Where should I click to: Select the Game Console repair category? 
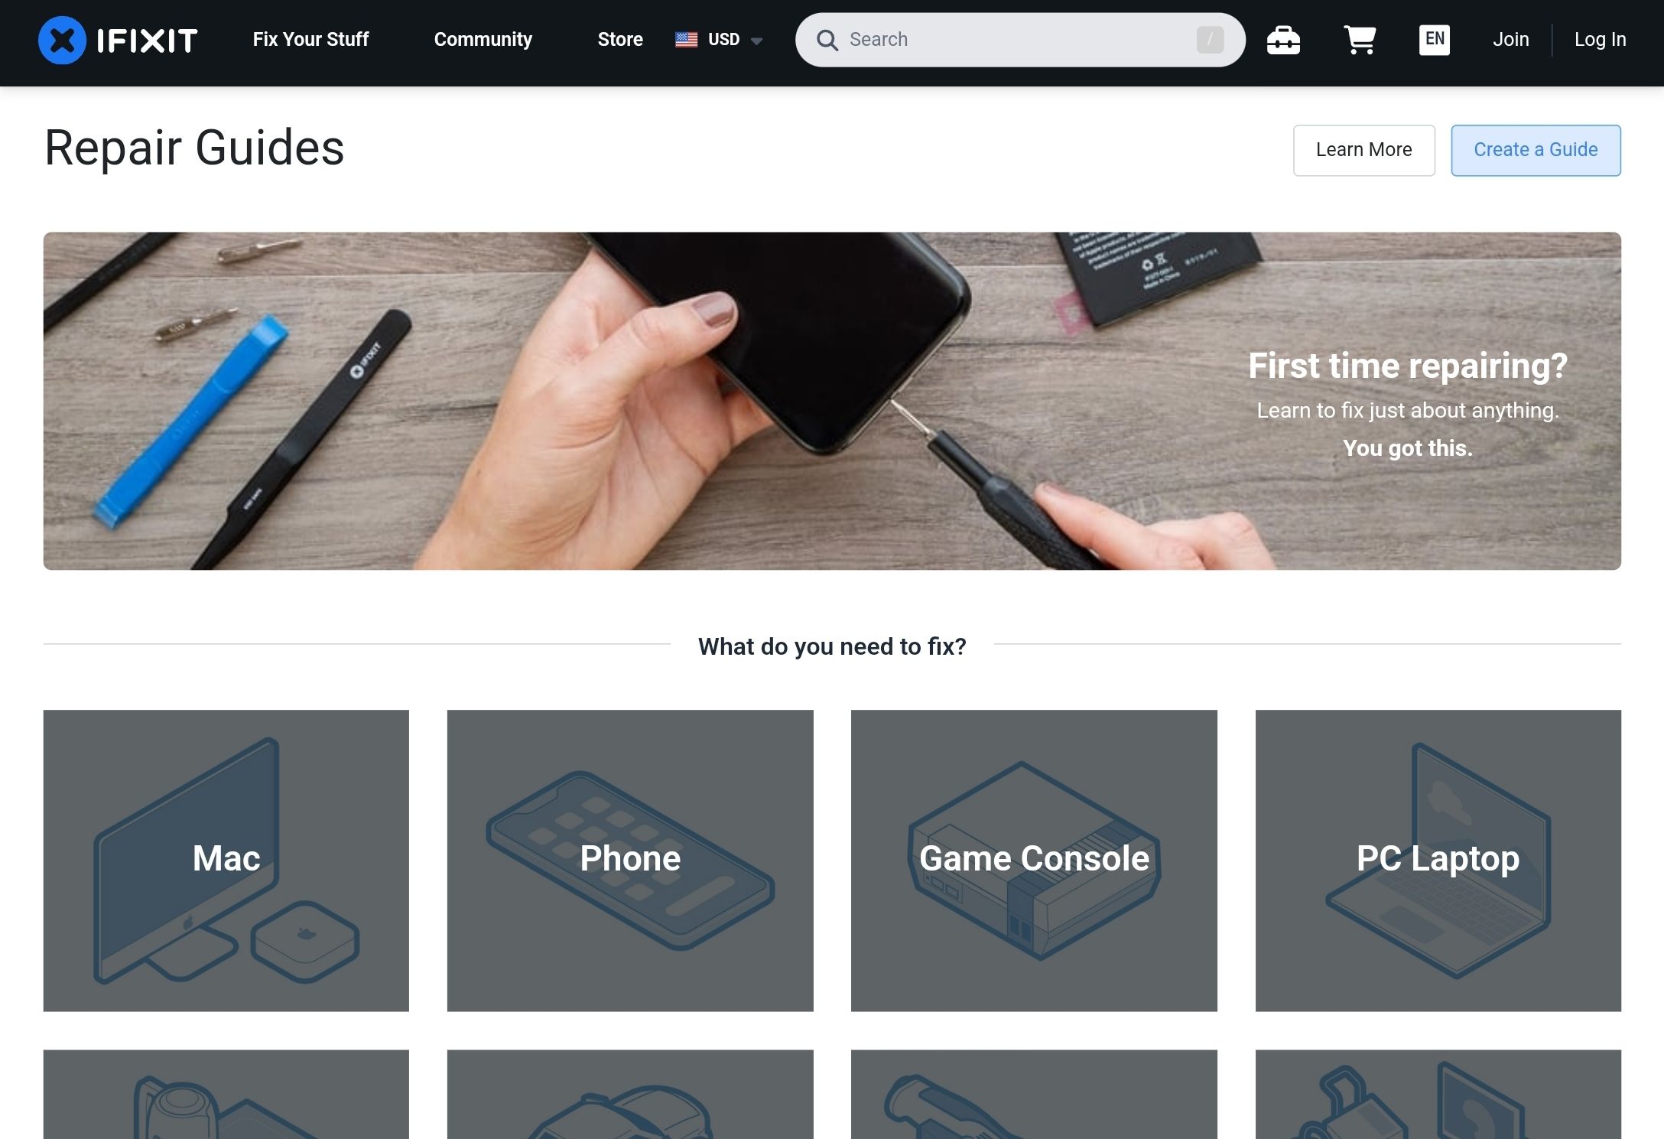tap(1033, 860)
